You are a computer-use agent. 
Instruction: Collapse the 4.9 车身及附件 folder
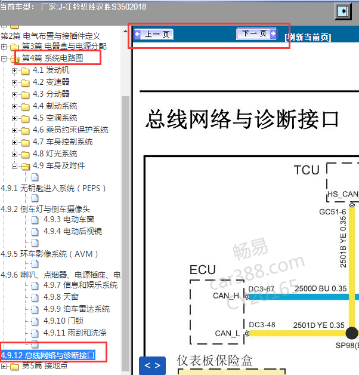pos(14,166)
